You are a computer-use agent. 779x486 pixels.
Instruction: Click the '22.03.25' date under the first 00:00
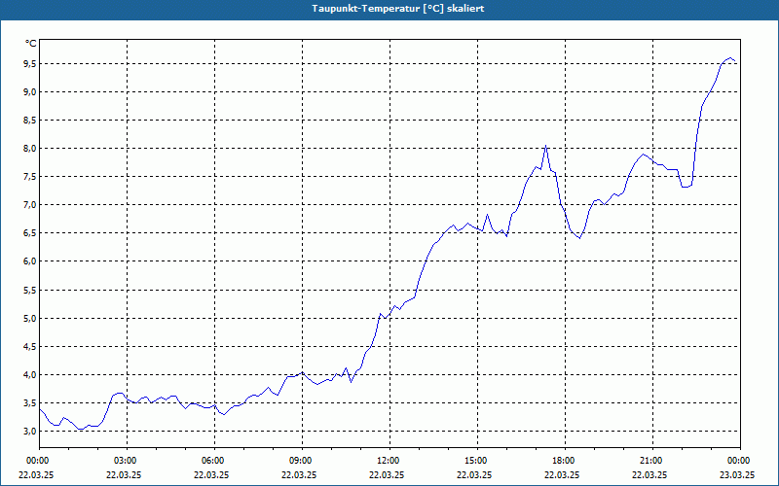tap(36, 474)
